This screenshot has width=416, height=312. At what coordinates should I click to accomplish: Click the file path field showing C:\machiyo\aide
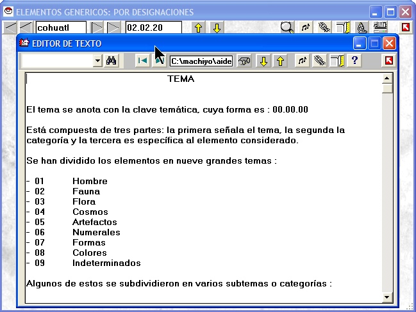[x=201, y=61]
